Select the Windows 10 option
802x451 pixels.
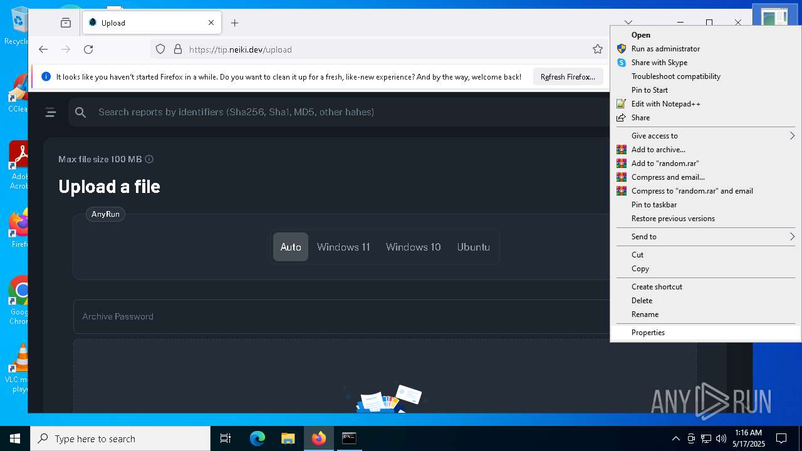tap(414, 247)
